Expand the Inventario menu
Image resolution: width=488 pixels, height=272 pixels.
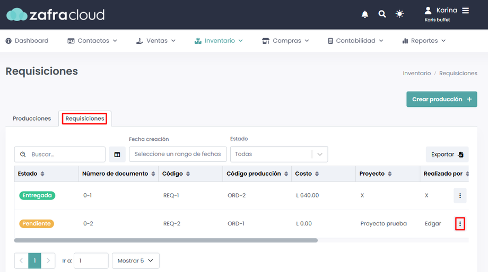[x=219, y=41]
